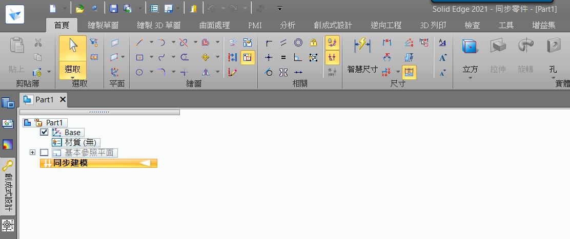Select the Move sketch tool
The height and width of the screenshot is (239, 570).
[x=206, y=57]
